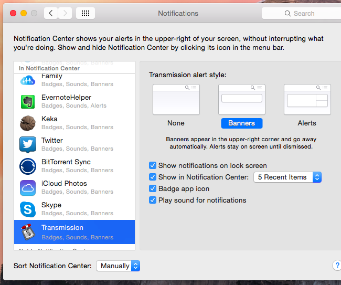Screen dimensions: 341x285
Task: Click the BitTorrent Sync icon
Action: coord(28,166)
